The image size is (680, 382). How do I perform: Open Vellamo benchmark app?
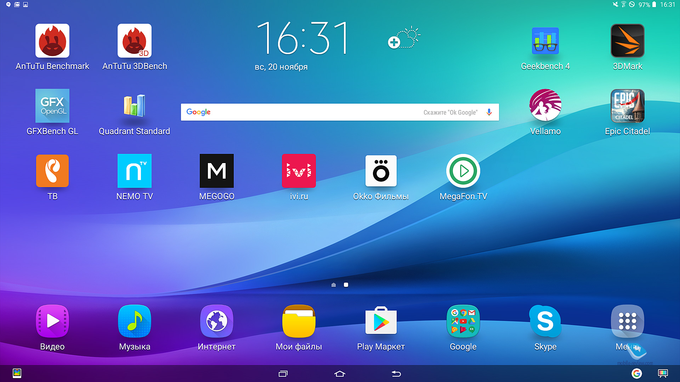(x=545, y=105)
